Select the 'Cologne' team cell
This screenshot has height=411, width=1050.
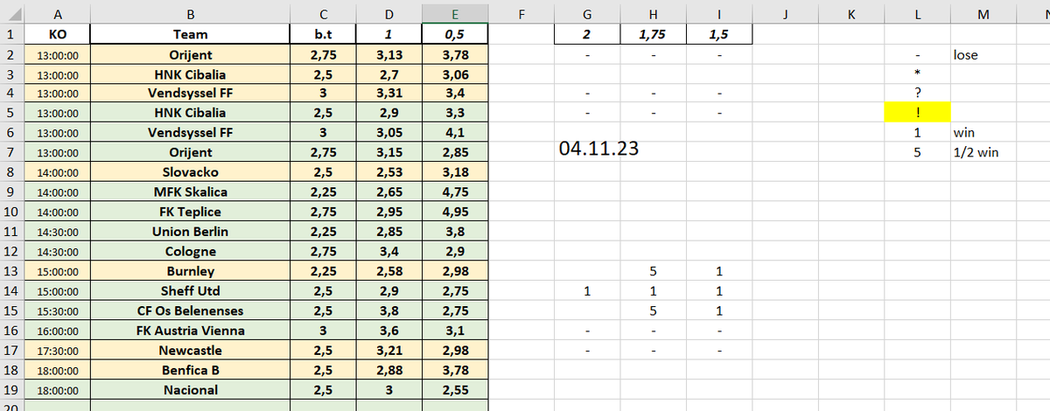point(190,251)
